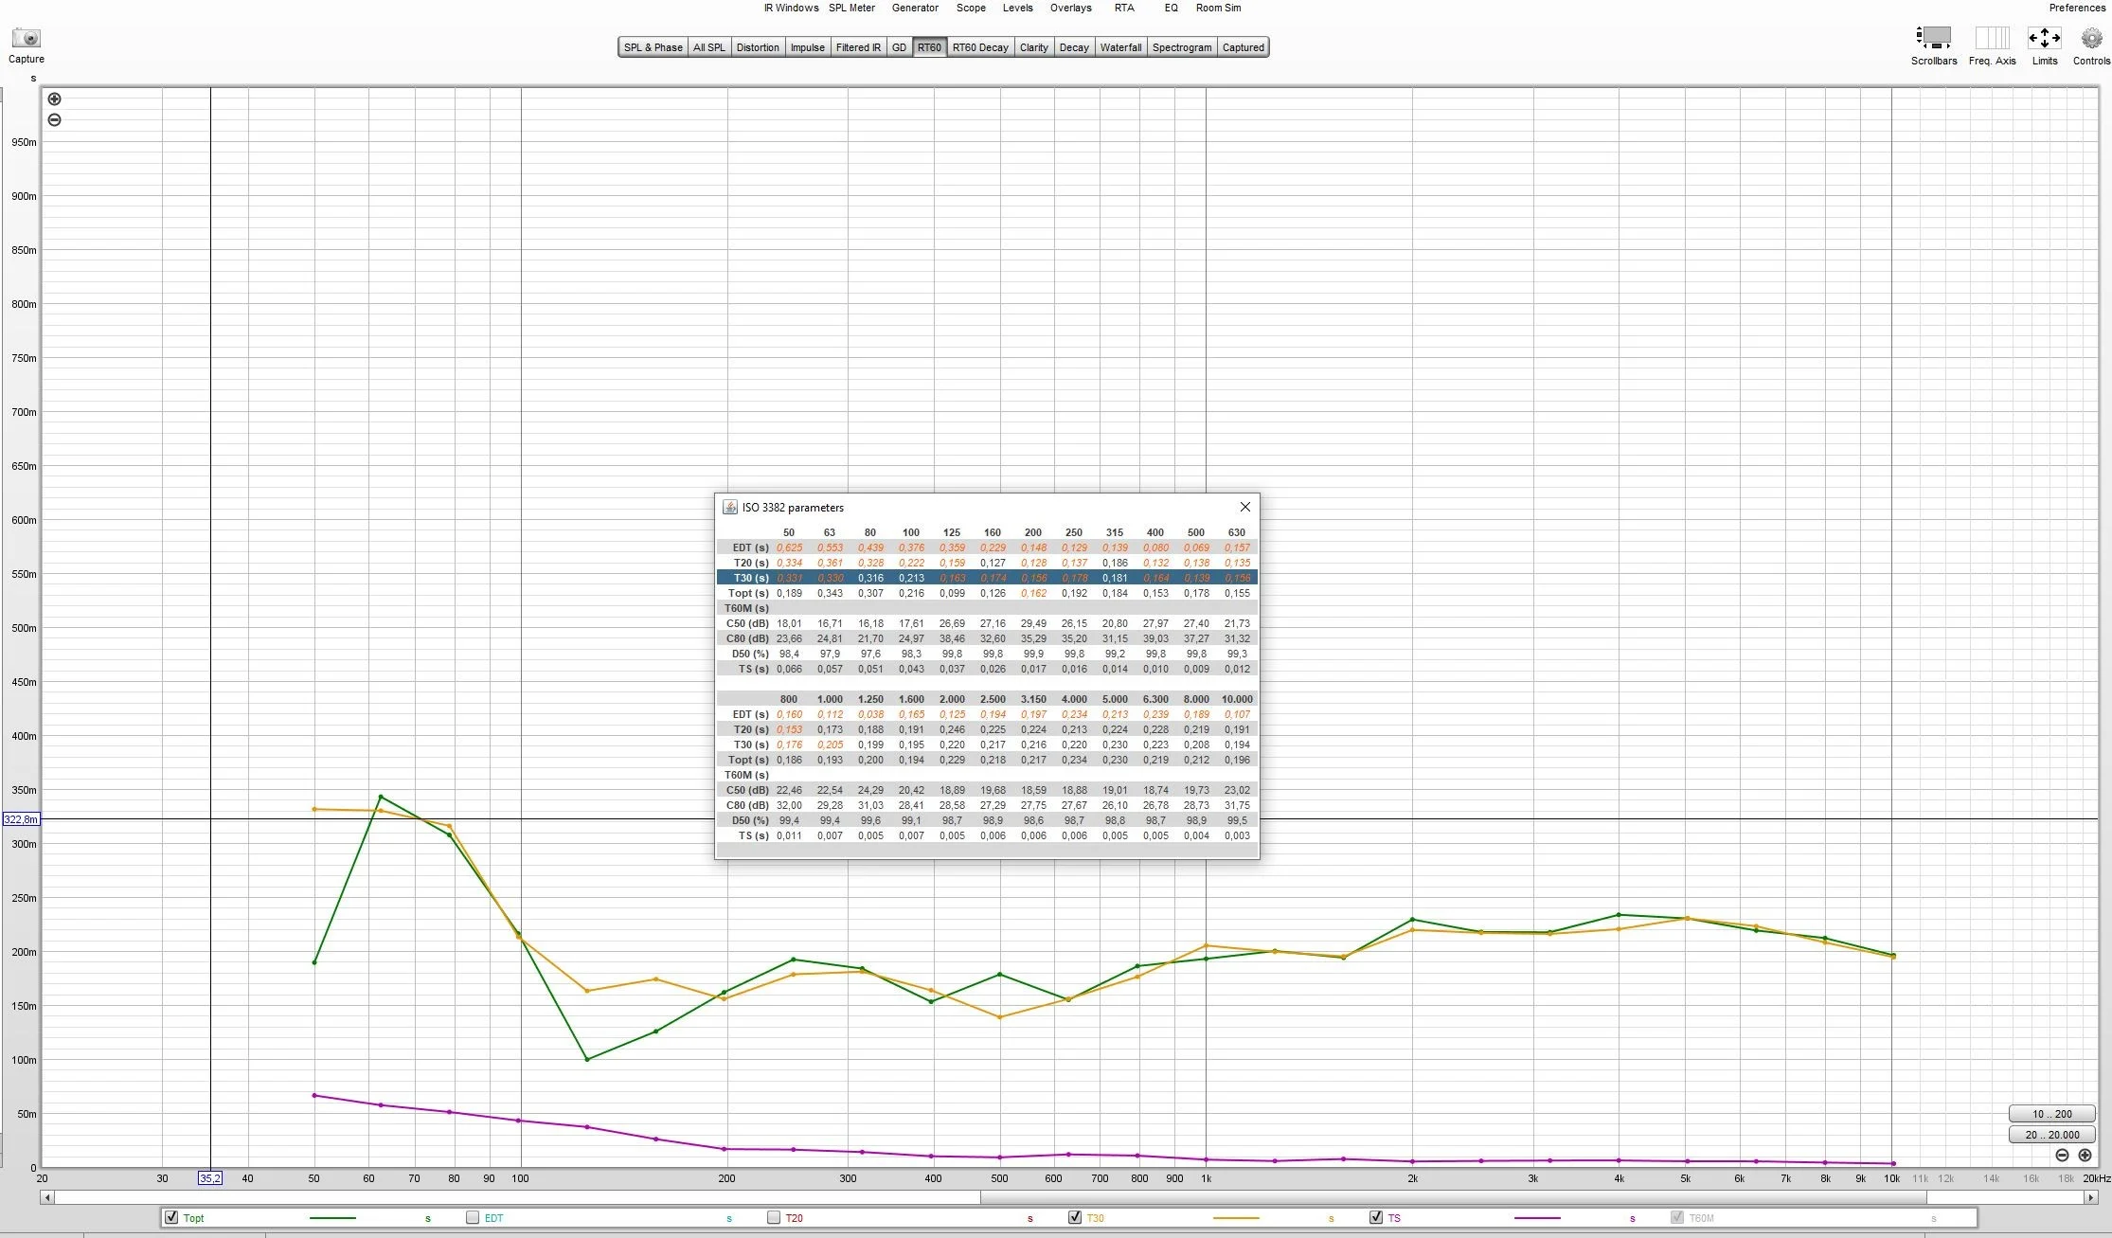
Task: Click the orange T30 line color swatch
Action: point(1236,1218)
